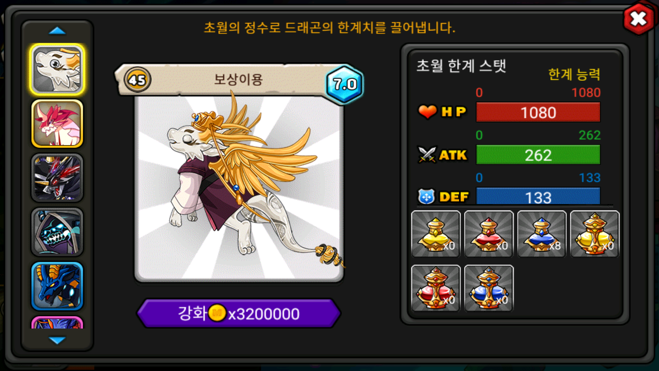
Task: Click the purple 강화 x3200000 enhance button
Action: [239, 314]
